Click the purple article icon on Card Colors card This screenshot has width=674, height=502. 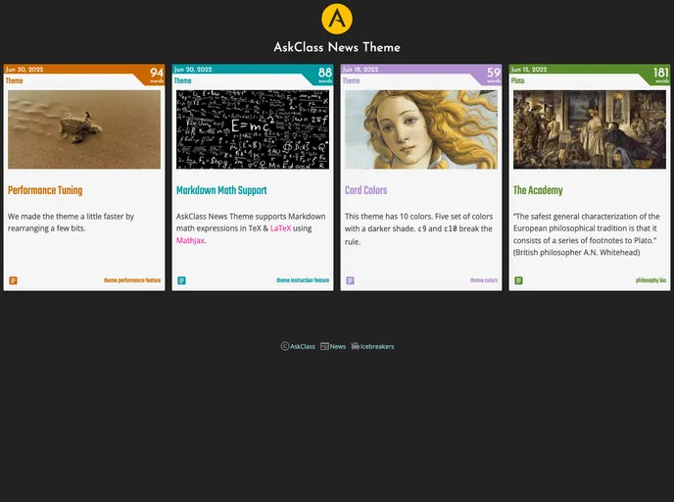[350, 280]
